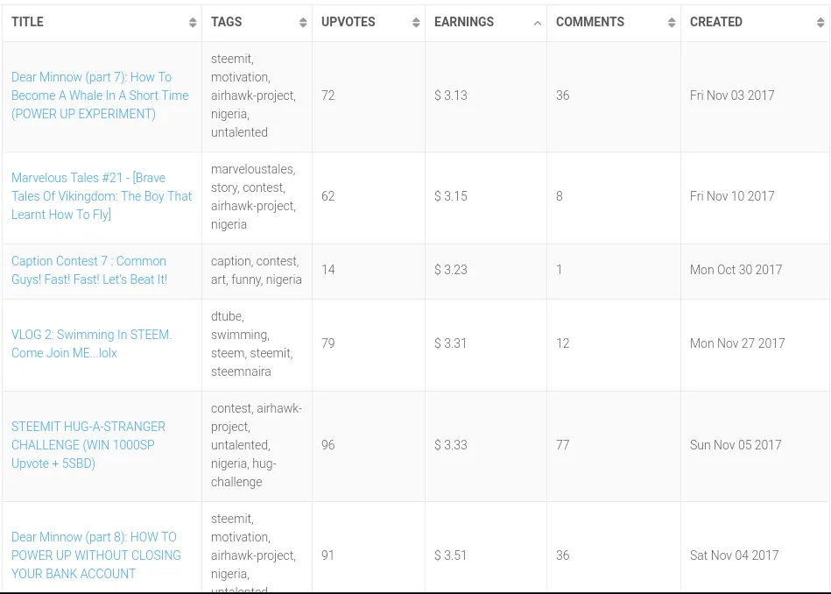
Task: Click upvotes count 72
Action: click(328, 95)
